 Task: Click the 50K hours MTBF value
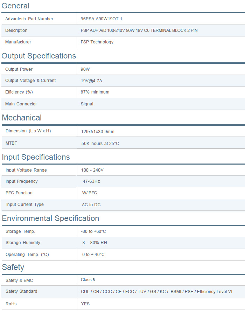(100, 144)
